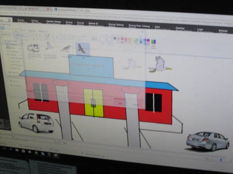Viewport: 233px width, 174px height.
Task: Open the Kelawar related search chip
Action: tap(223, 31)
